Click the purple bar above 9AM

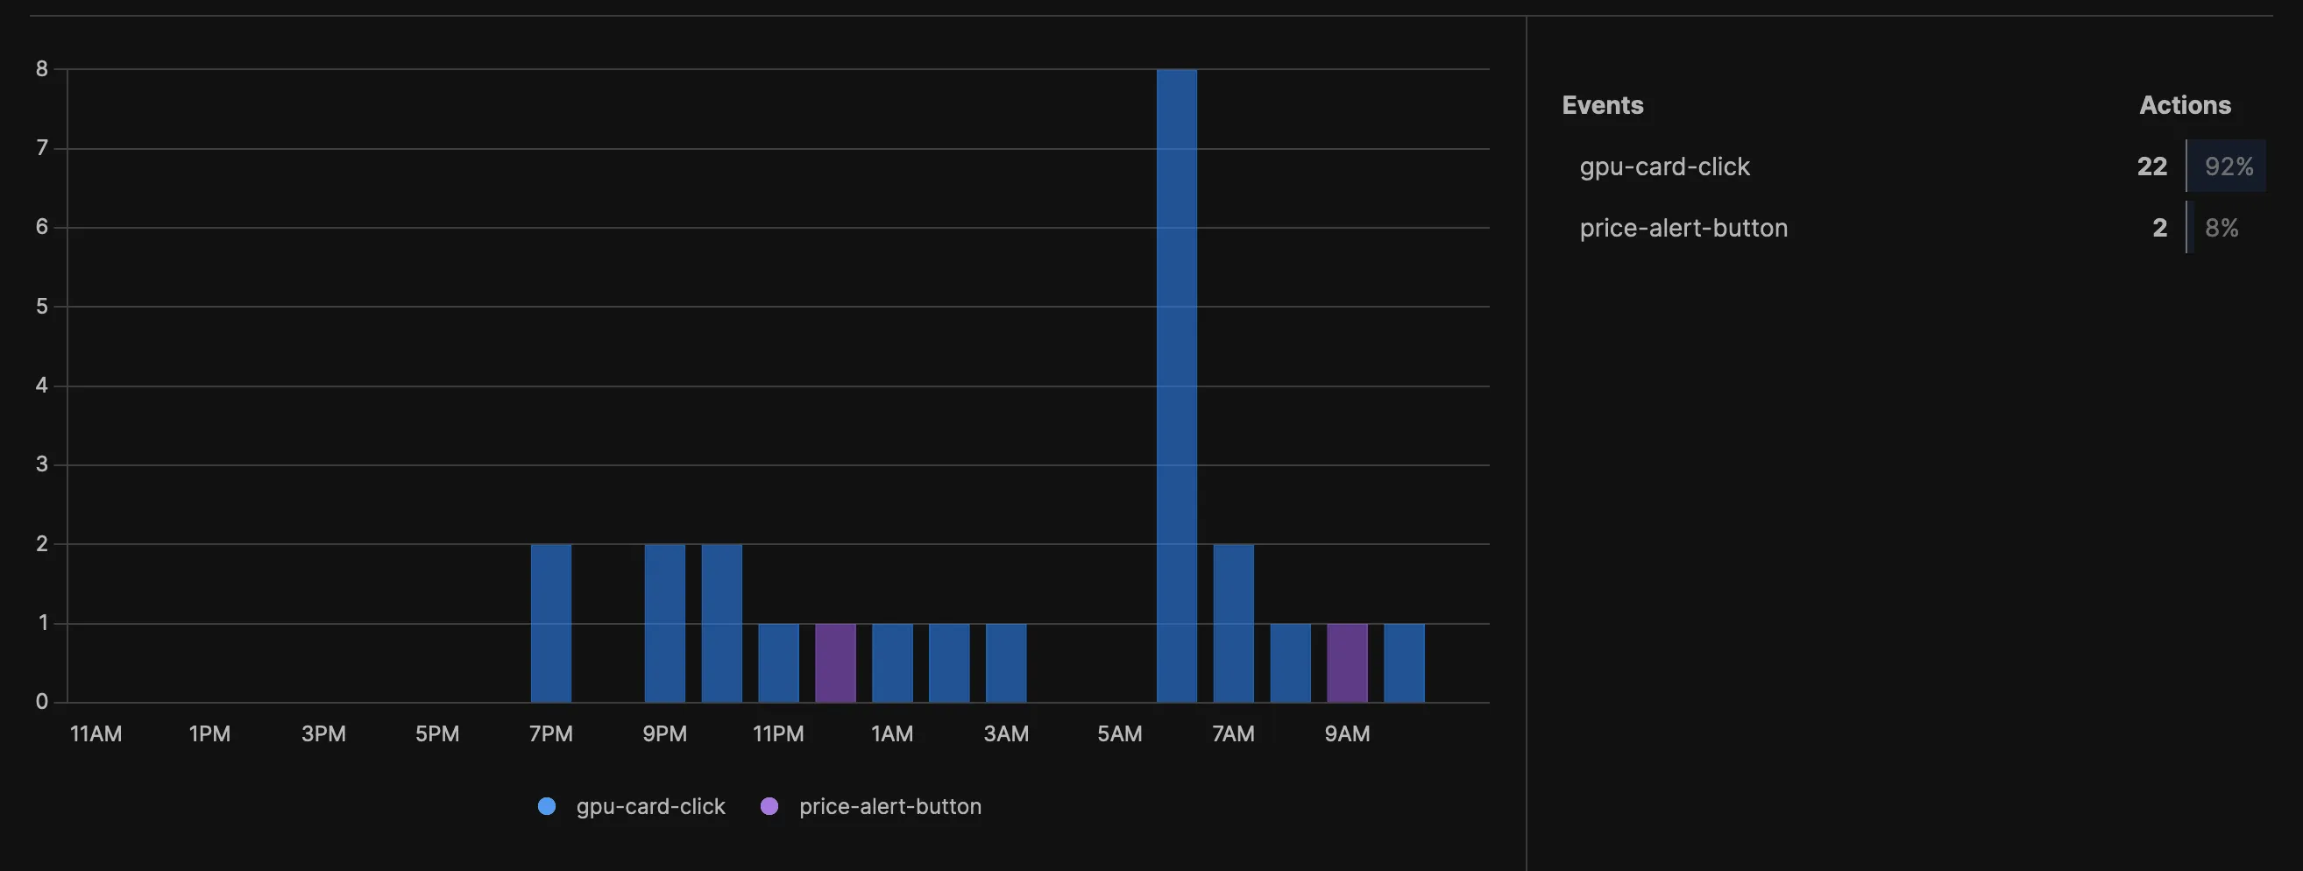(x=1346, y=662)
